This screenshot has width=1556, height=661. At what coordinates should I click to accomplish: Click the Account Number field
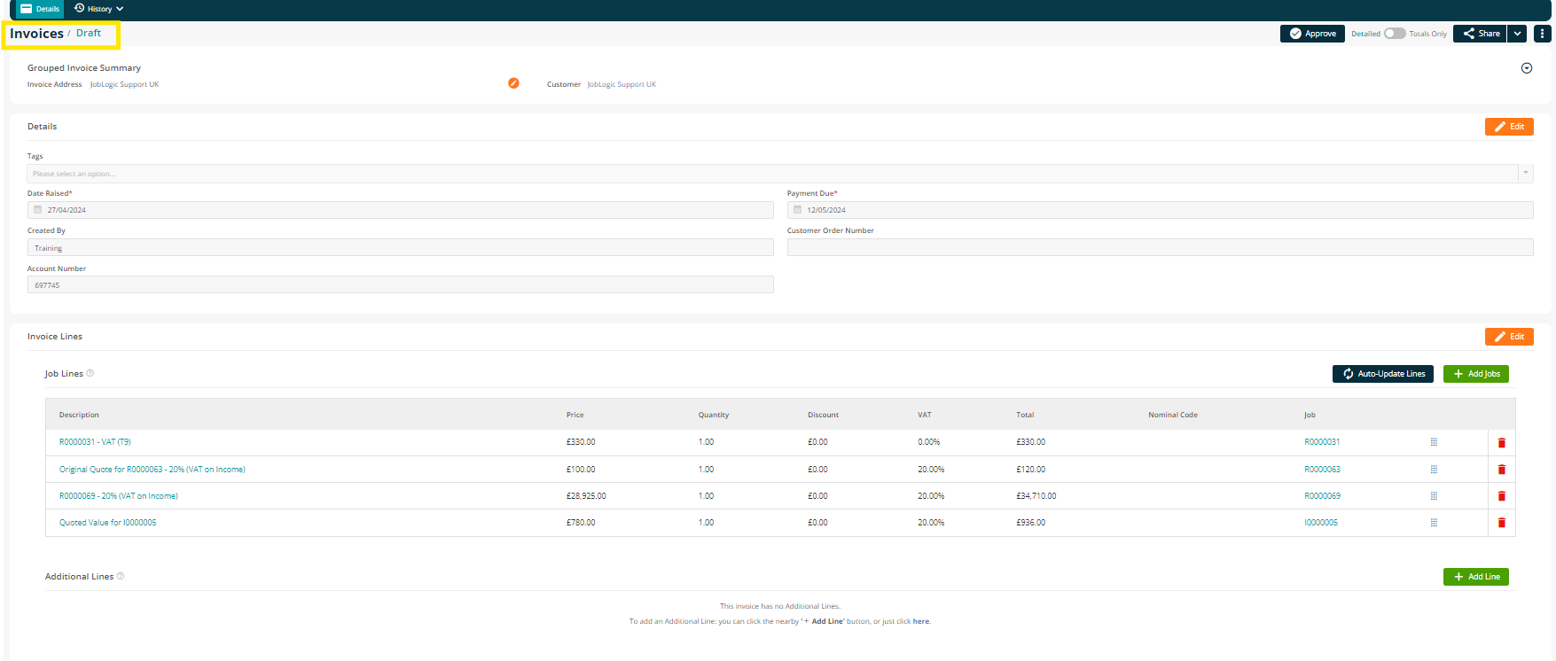click(401, 284)
